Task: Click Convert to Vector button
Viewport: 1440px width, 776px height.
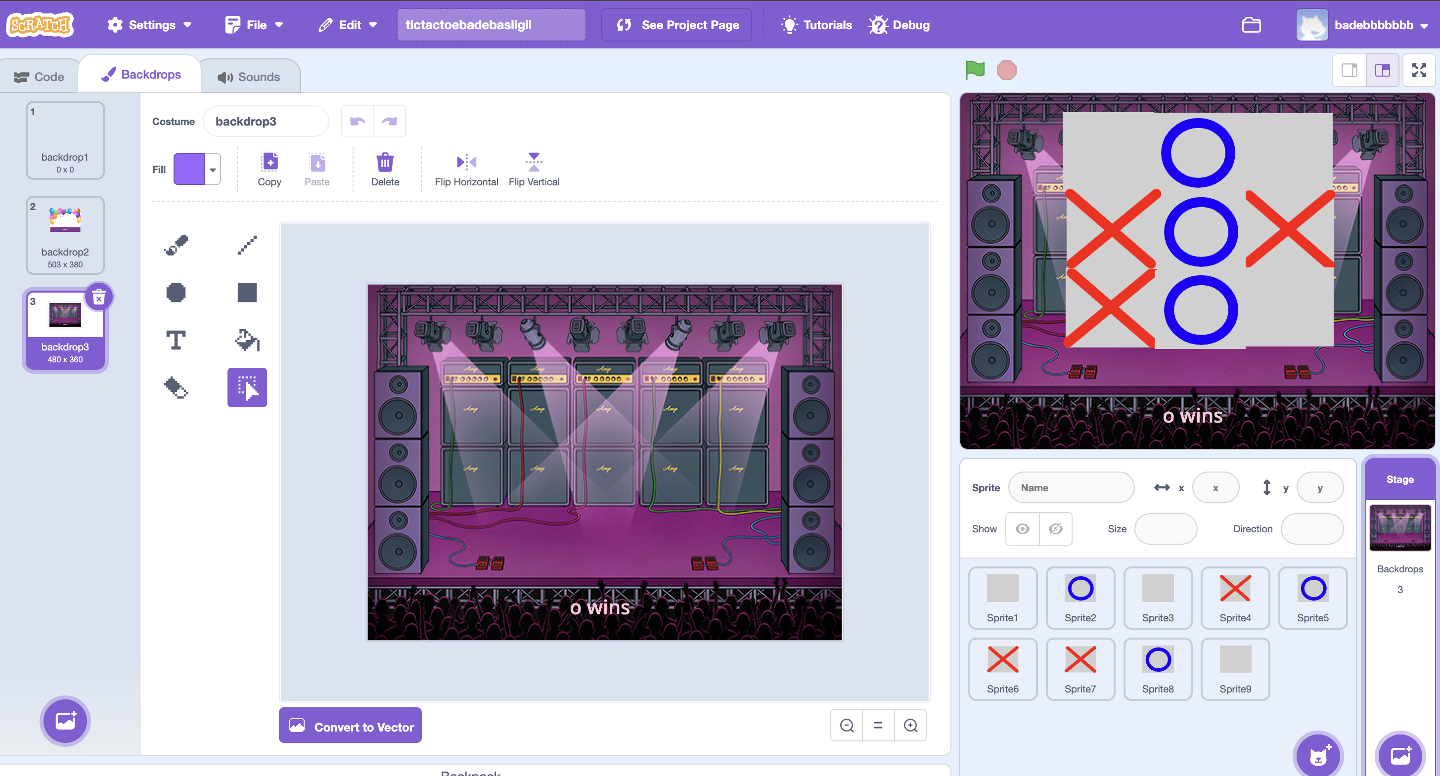Action: point(351,726)
